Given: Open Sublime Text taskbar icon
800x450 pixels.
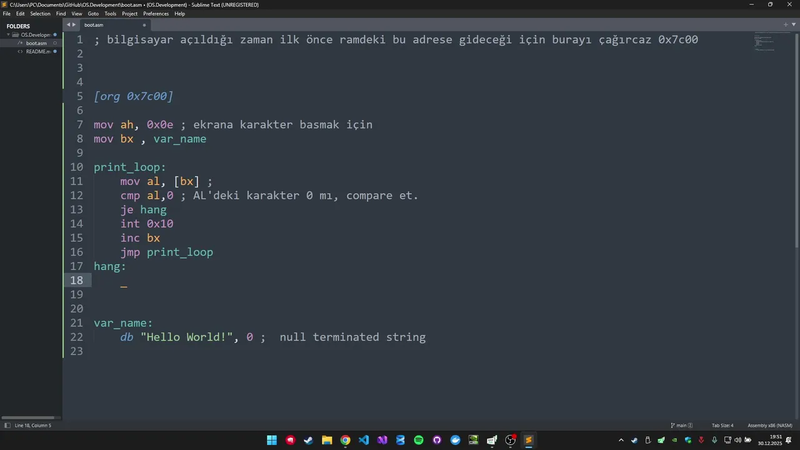Looking at the screenshot, I should (528, 440).
